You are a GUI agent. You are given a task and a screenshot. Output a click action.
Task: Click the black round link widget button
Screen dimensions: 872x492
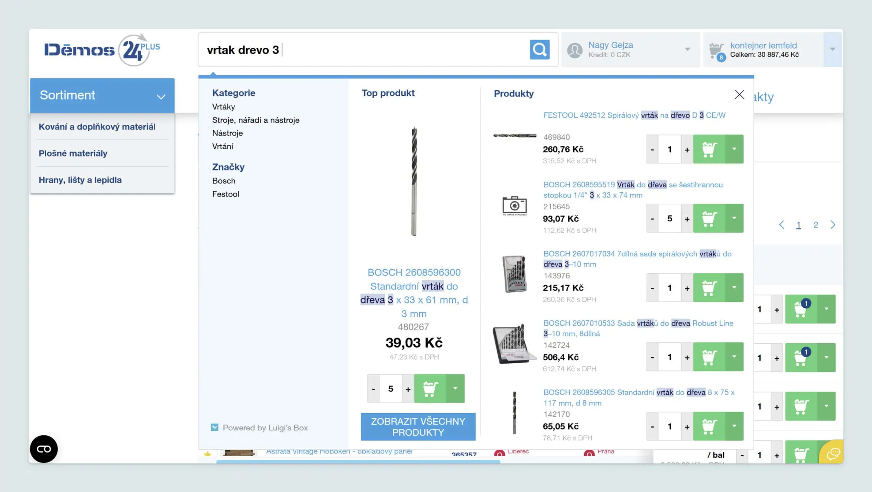tap(44, 449)
